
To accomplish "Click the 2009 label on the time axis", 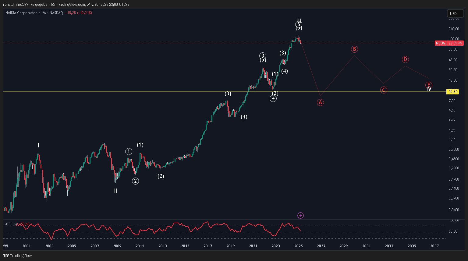I will tap(117, 246).
